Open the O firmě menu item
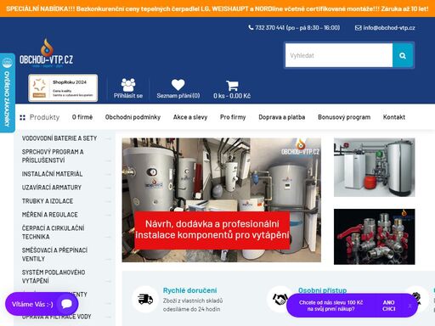Image resolution: width=435 pixels, height=326 pixels. [82, 117]
